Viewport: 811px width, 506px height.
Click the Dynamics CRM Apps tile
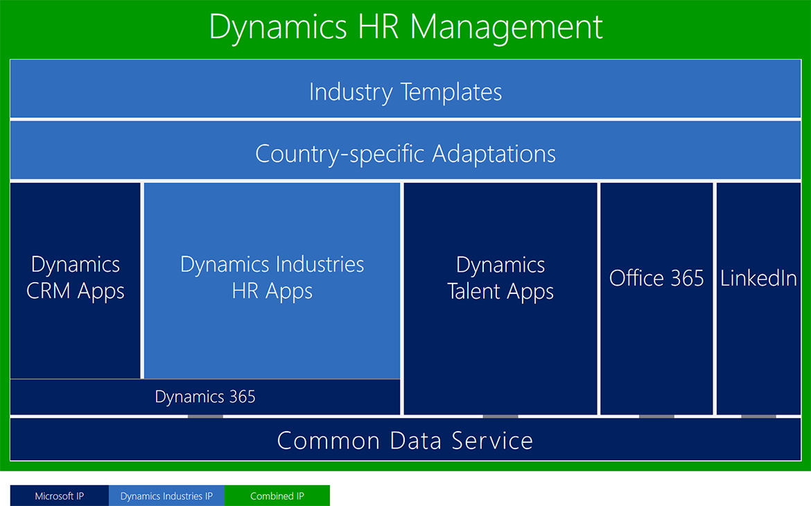pos(76,279)
